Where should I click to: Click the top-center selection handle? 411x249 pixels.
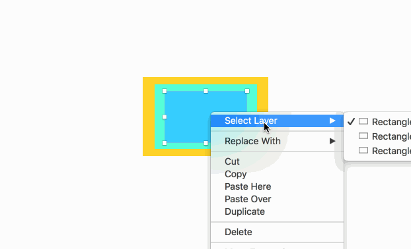[205, 91]
